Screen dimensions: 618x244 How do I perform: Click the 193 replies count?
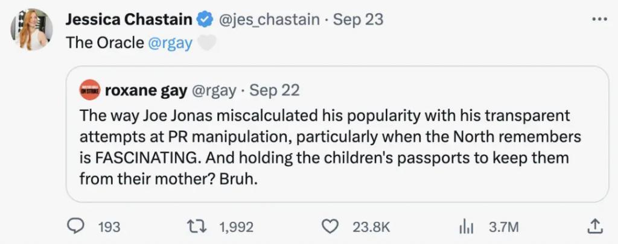pyautogui.click(x=109, y=227)
